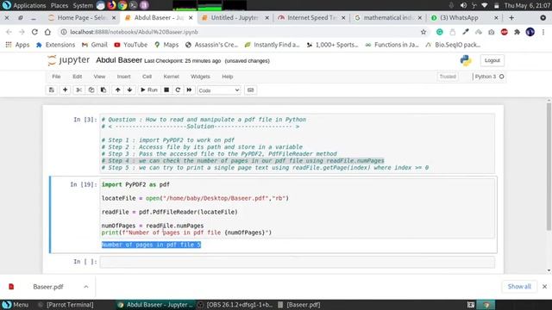Open the command palette keyboard icon

click(250, 90)
